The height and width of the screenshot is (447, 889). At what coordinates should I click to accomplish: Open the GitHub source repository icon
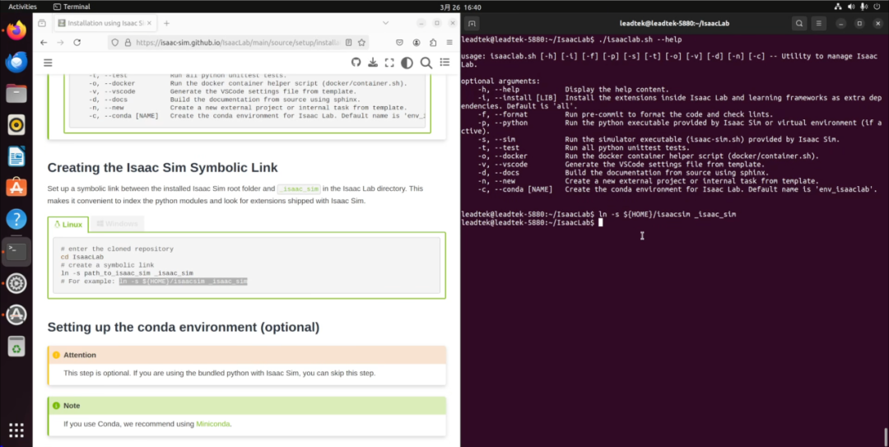click(x=356, y=63)
